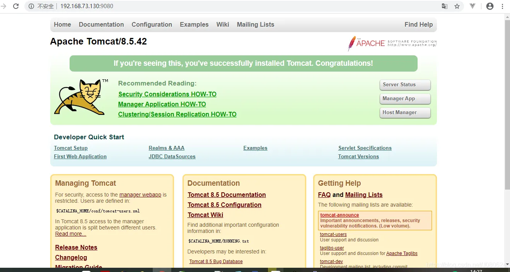
Task: Click the Server Status button
Action: (x=405, y=85)
